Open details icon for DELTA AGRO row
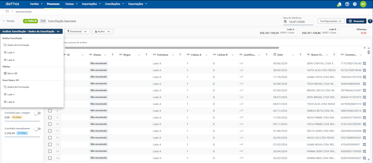The width and height of the screenshot is (373, 163). click(364, 131)
